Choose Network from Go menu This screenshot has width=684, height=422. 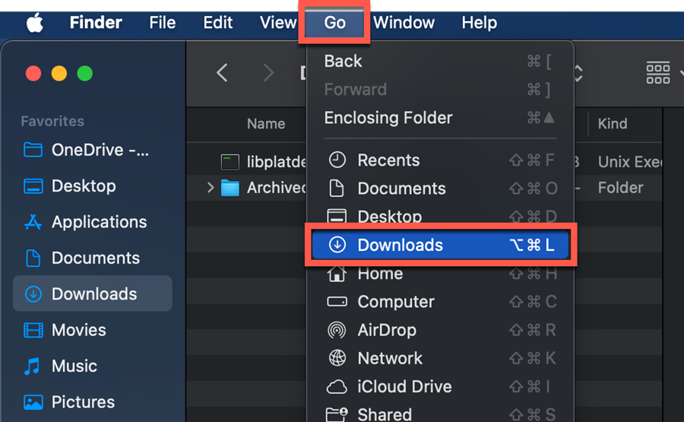pos(440,358)
